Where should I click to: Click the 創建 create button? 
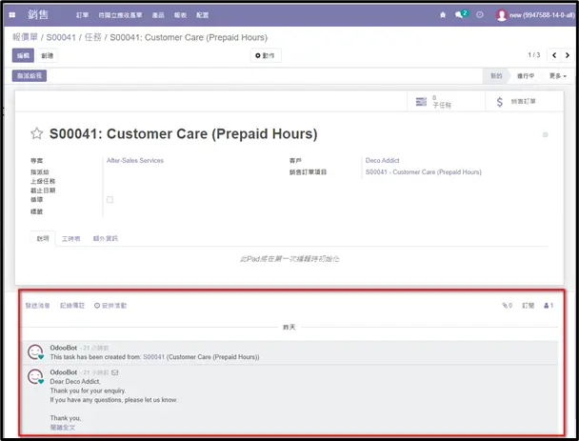(48, 55)
